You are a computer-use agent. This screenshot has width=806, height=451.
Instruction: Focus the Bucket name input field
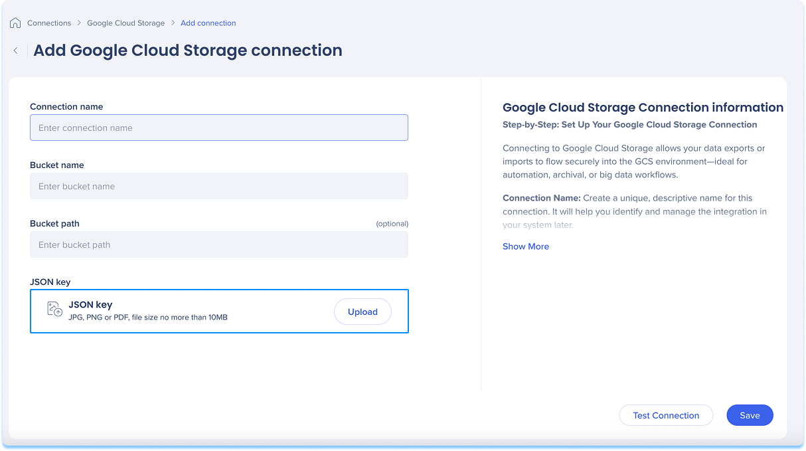[x=219, y=186]
